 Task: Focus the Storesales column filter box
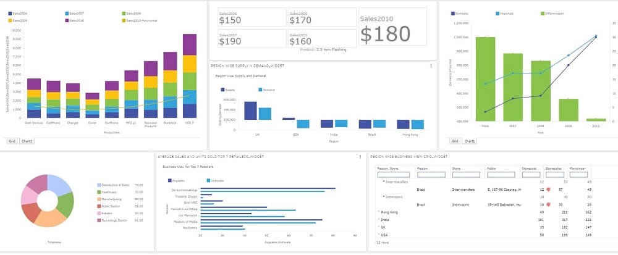(555, 175)
